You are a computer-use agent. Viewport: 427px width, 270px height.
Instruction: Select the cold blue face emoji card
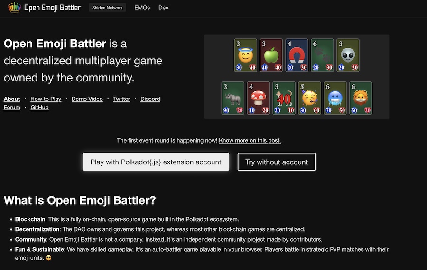tap(335, 98)
